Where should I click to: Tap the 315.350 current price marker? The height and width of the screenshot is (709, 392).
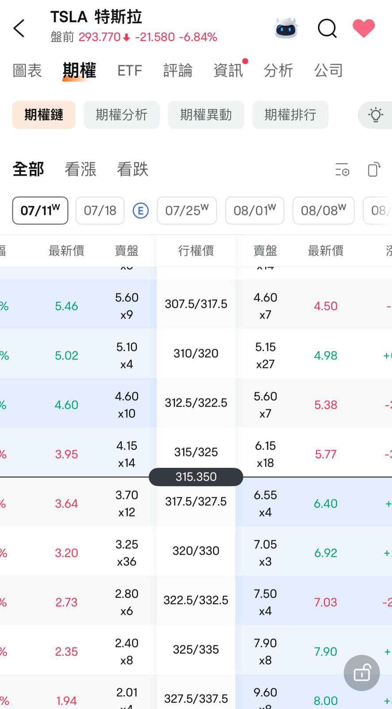pyautogui.click(x=196, y=477)
